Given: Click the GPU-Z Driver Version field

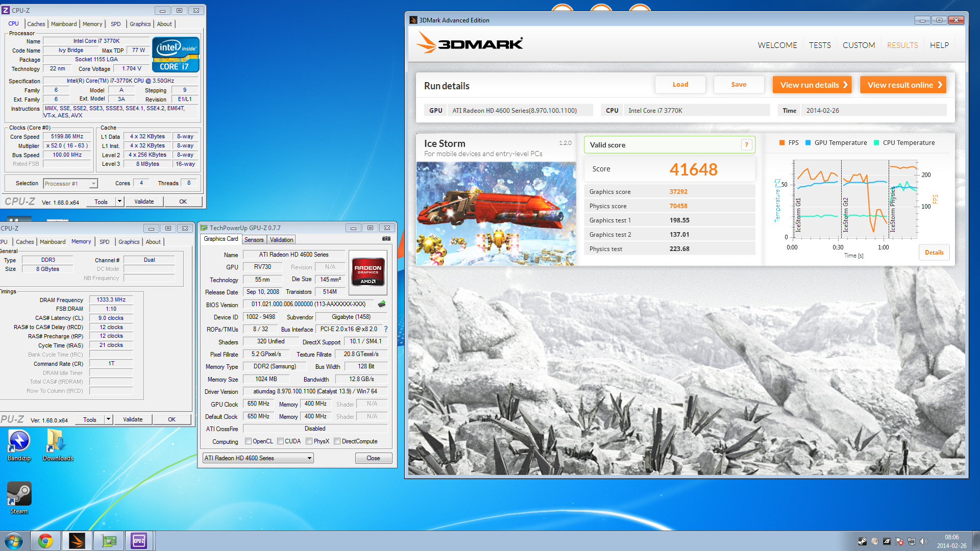Looking at the screenshot, I should (x=315, y=392).
